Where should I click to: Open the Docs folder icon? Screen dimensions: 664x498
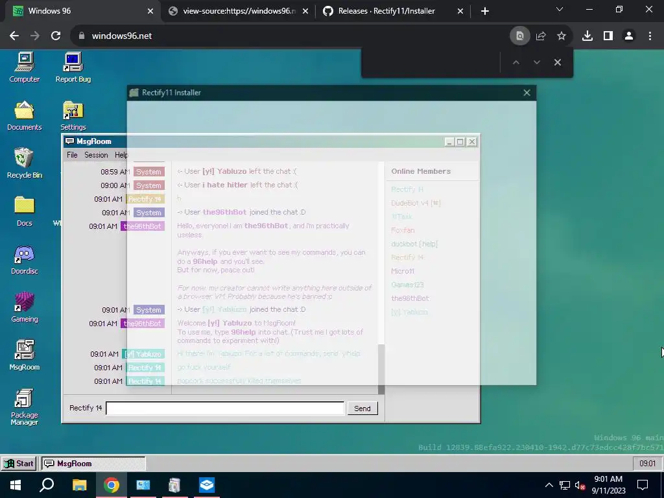click(24, 211)
